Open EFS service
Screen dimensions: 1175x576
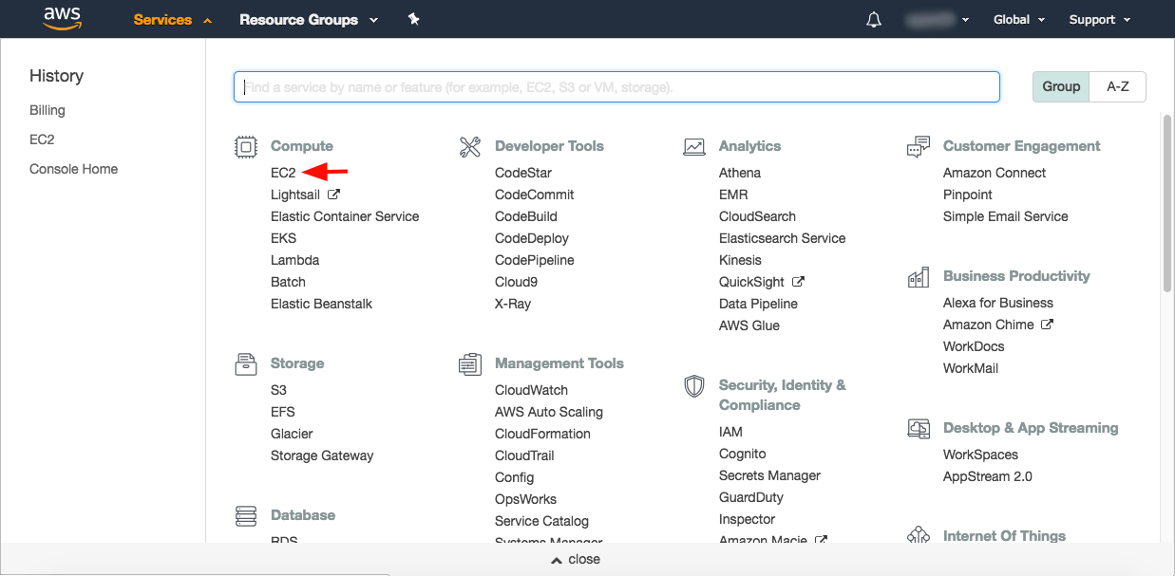[283, 412]
